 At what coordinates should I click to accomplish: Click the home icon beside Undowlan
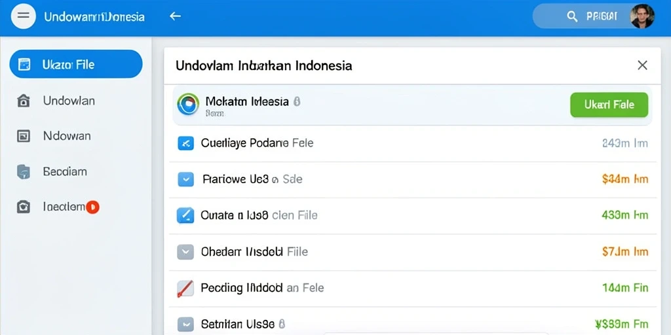[x=23, y=101]
